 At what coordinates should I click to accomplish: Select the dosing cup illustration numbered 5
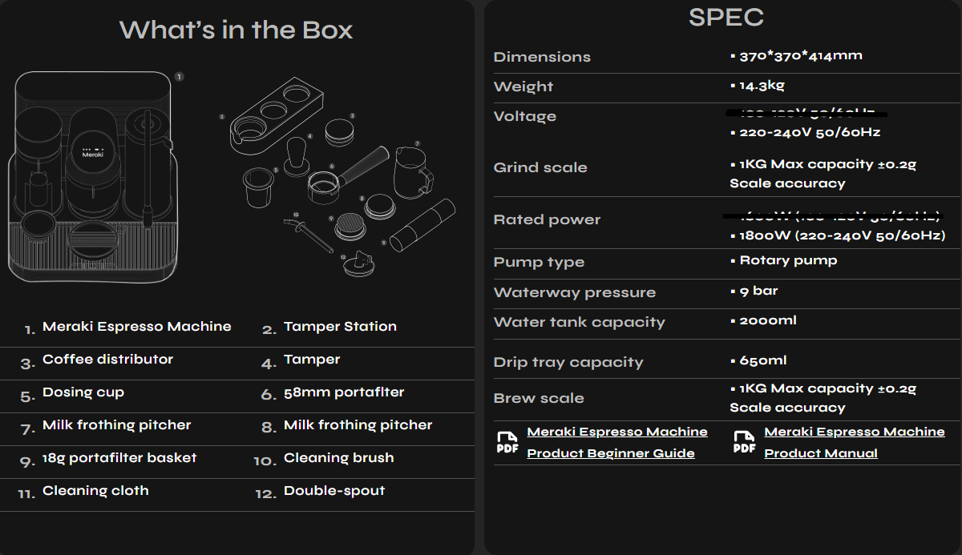click(x=258, y=186)
